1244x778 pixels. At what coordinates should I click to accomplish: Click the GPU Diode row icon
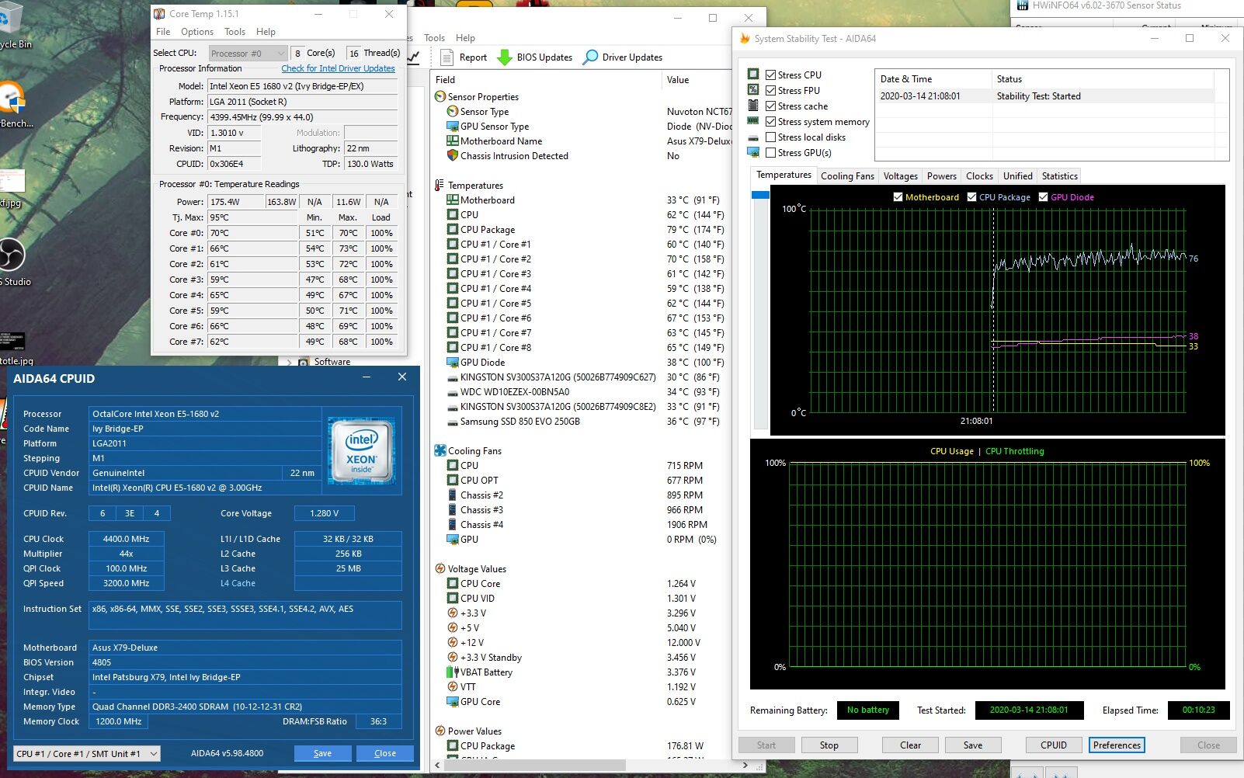(453, 362)
